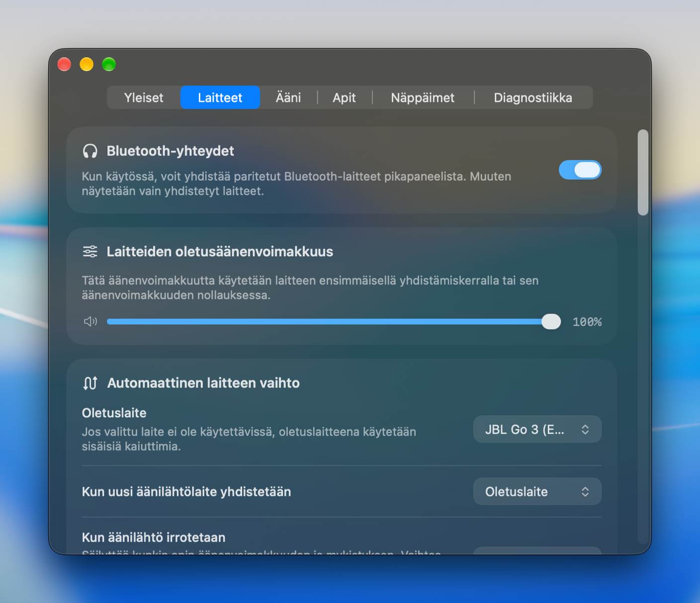Zoom the window with the green button
The image size is (700, 603).
tap(109, 64)
